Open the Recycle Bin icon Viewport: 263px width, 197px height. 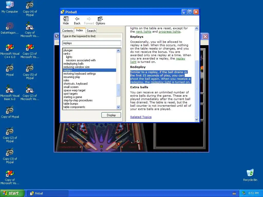click(x=250, y=175)
